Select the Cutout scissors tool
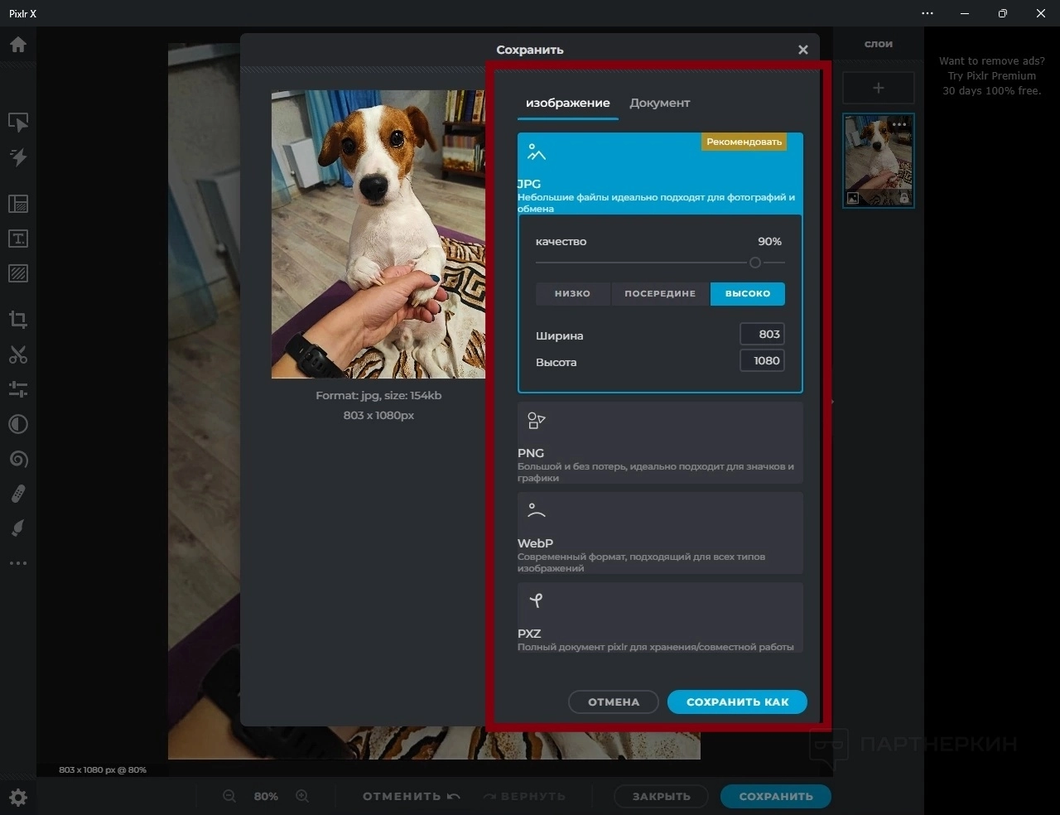Image resolution: width=1060 pixels, height=815 pixels. click(x=18, y=354)
